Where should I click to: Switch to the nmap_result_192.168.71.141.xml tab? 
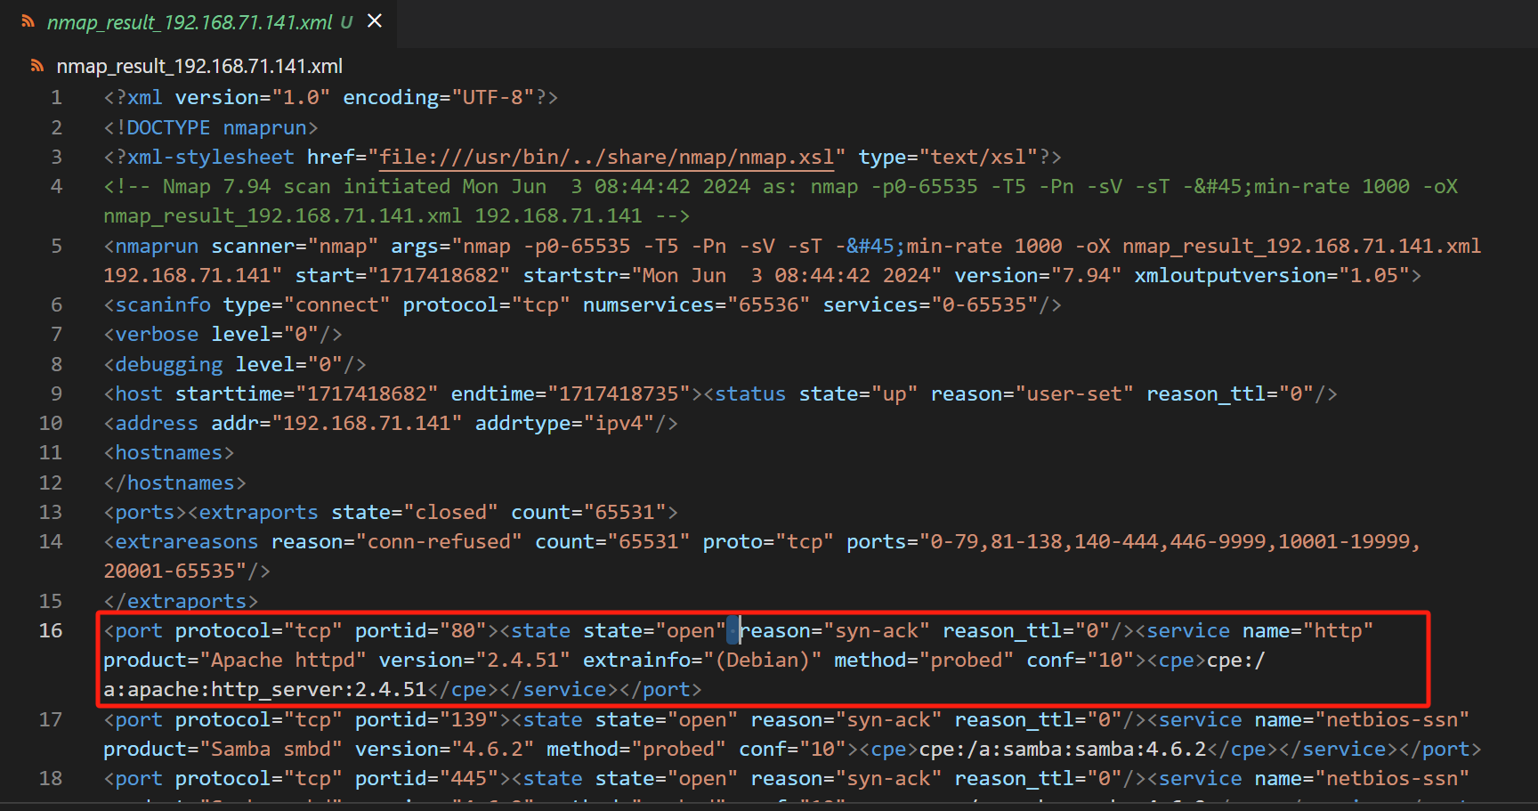(x=187, y=21)
